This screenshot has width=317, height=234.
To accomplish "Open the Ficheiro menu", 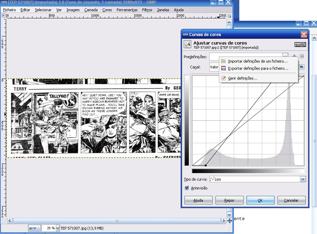I will coord(9,10).
